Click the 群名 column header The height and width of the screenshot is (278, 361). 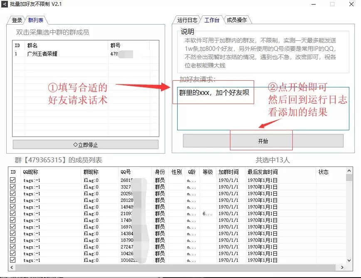32,45
